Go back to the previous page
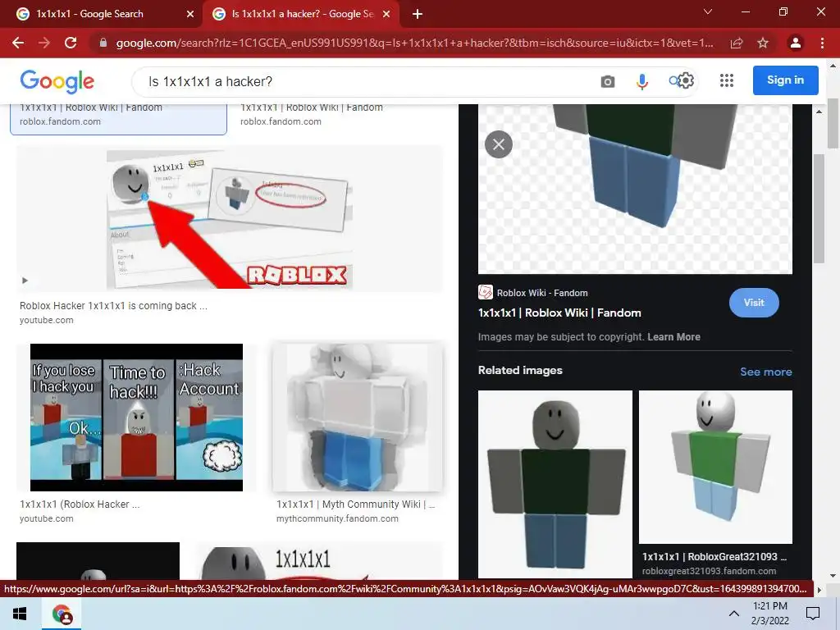 18,43
